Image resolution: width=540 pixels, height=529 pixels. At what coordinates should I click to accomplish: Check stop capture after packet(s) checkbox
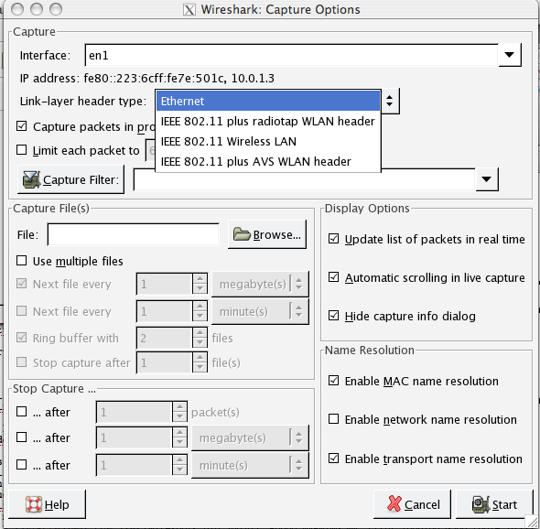click(21, 412)
